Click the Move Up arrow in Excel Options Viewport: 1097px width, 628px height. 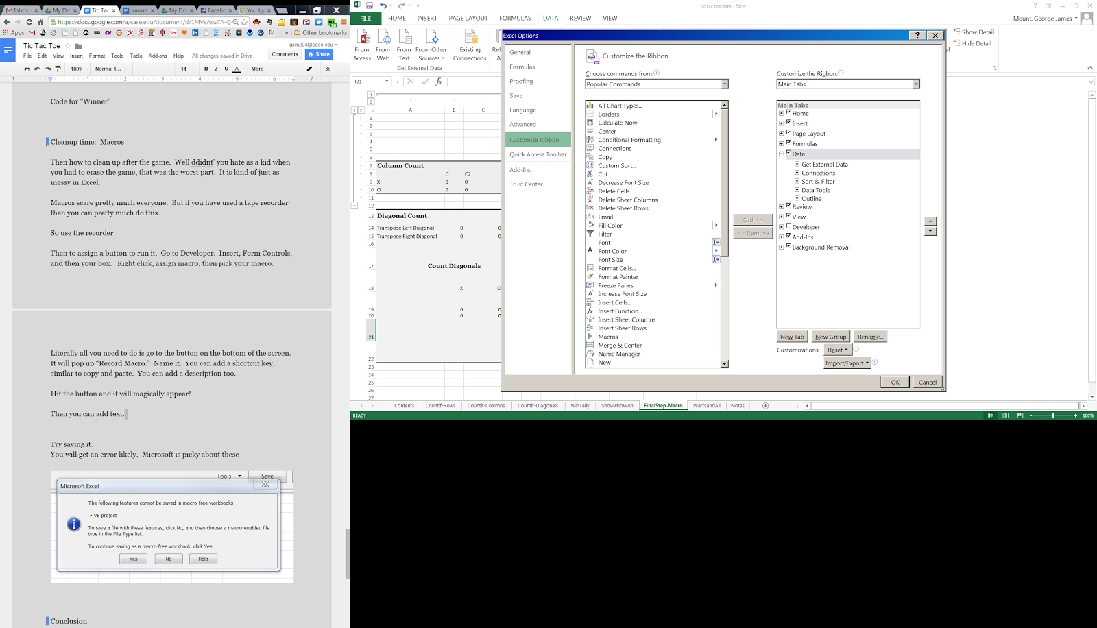click(x=930, y=221)
